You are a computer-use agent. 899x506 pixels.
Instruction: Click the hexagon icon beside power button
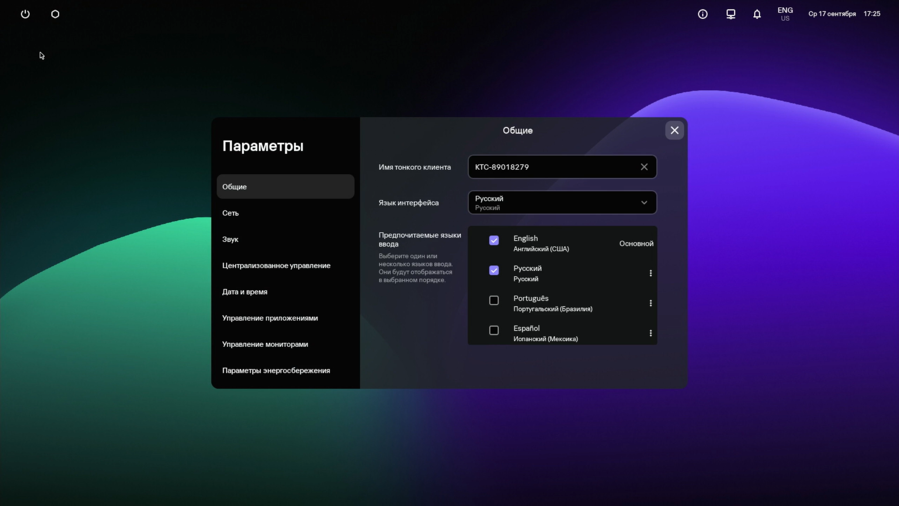click(x=55, y=14)
